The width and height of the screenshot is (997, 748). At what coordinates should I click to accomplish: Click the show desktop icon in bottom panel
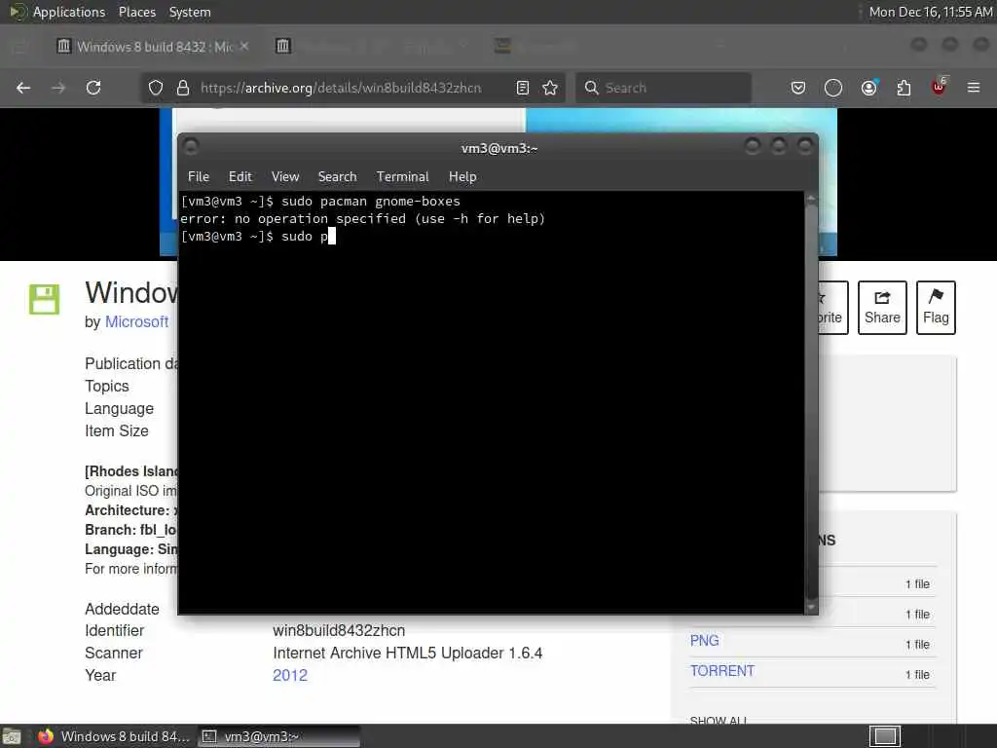pos(12,737)
